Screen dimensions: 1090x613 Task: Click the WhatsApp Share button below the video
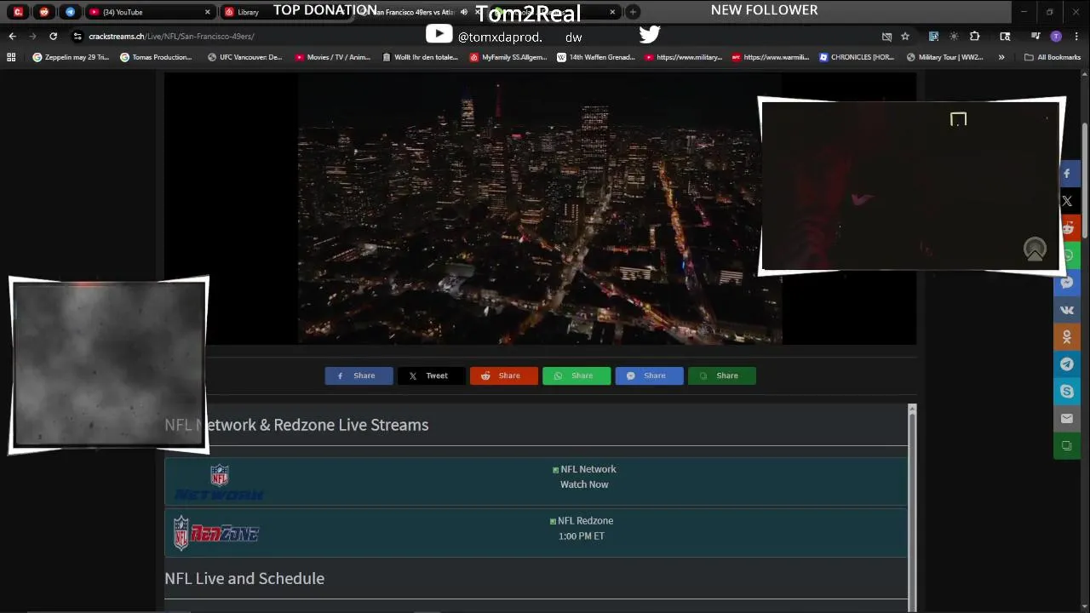tap(577, 375)
